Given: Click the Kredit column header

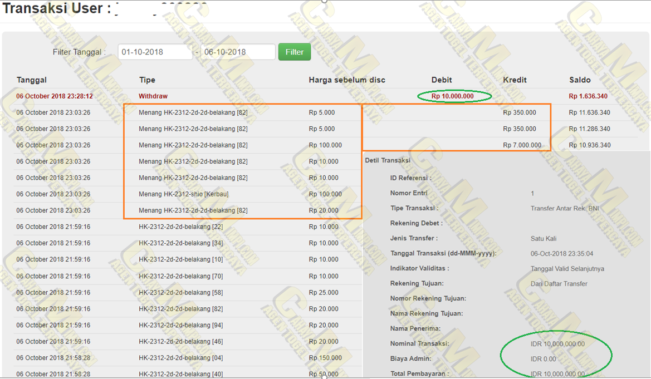Looking at the screenshot, I should pyautogui.click(x=515, y=80).
